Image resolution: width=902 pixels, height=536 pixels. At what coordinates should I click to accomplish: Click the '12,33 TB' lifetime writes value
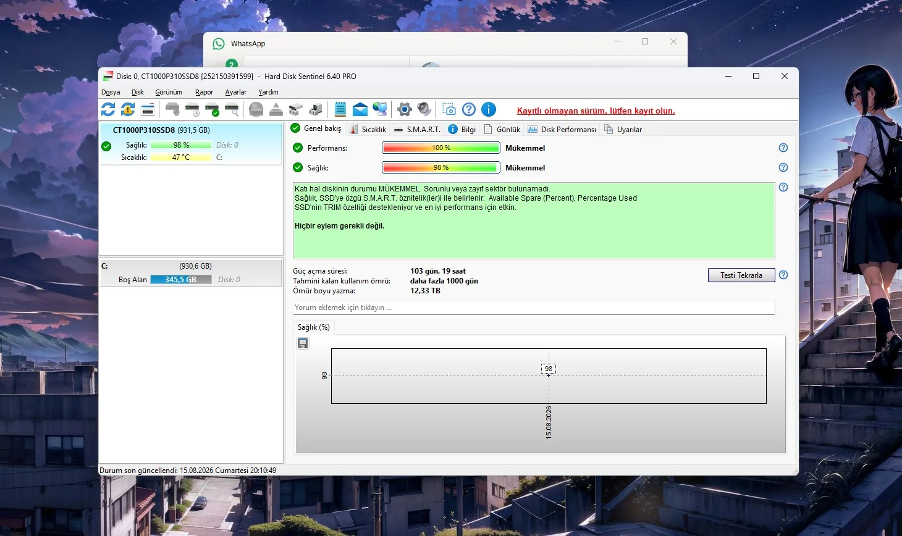coord(426,291)
